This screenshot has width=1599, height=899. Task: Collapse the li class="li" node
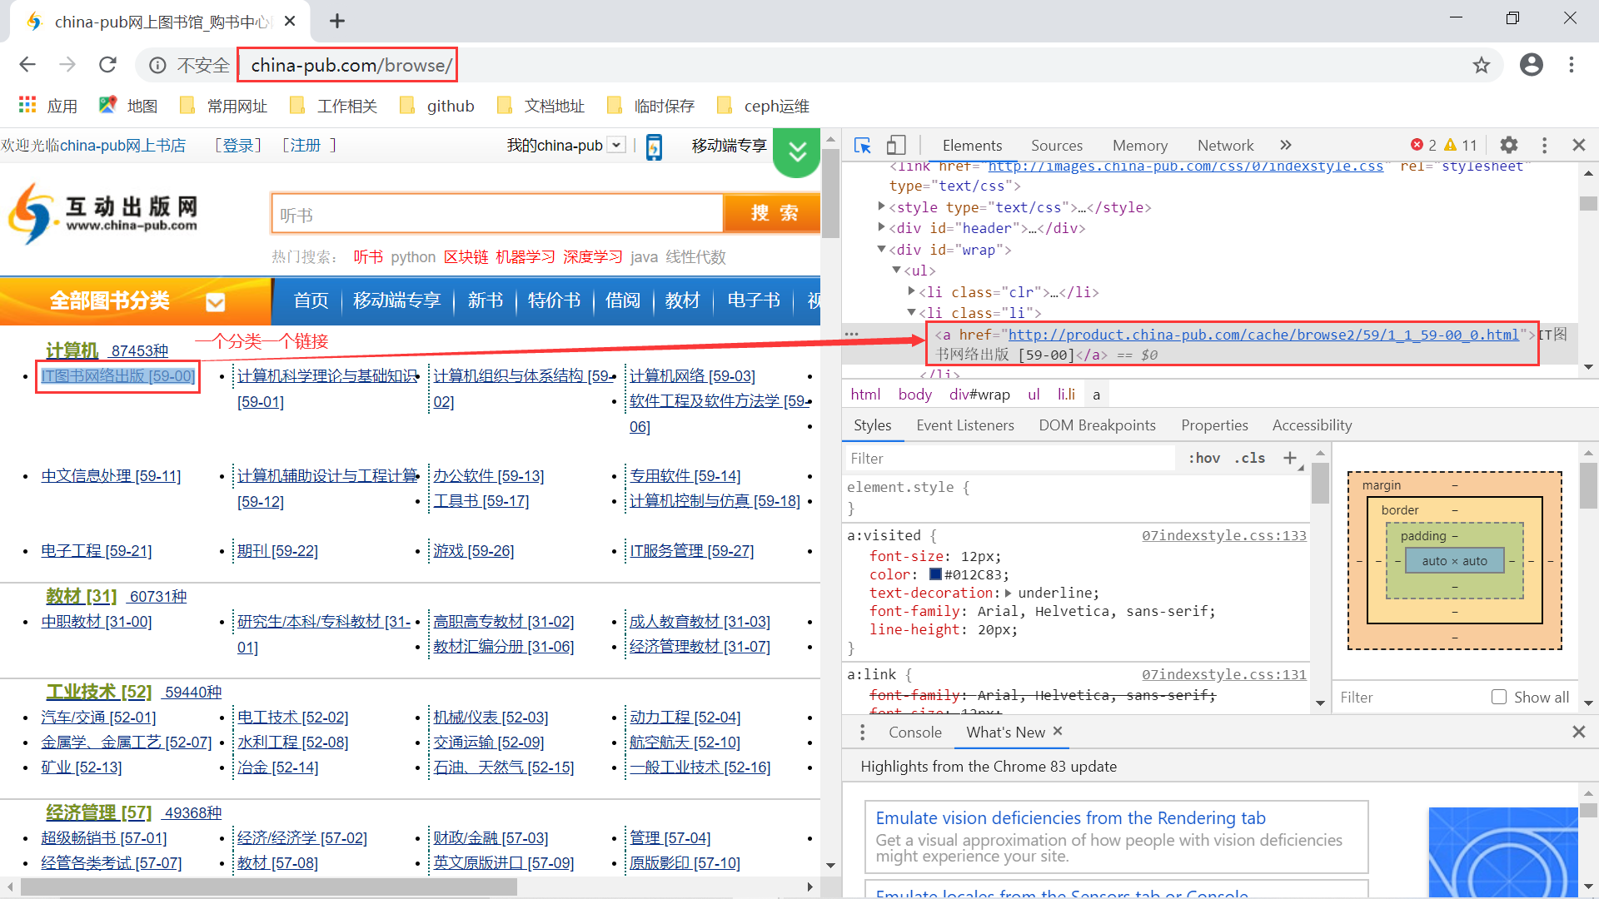(911, 312)
